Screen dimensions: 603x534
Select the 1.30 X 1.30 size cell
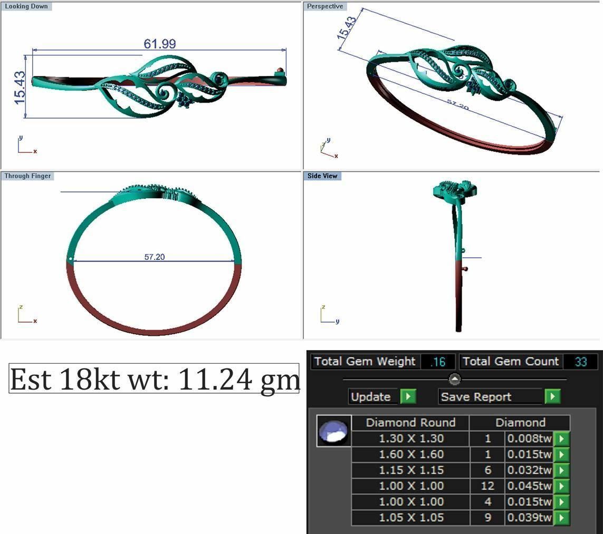410,439
